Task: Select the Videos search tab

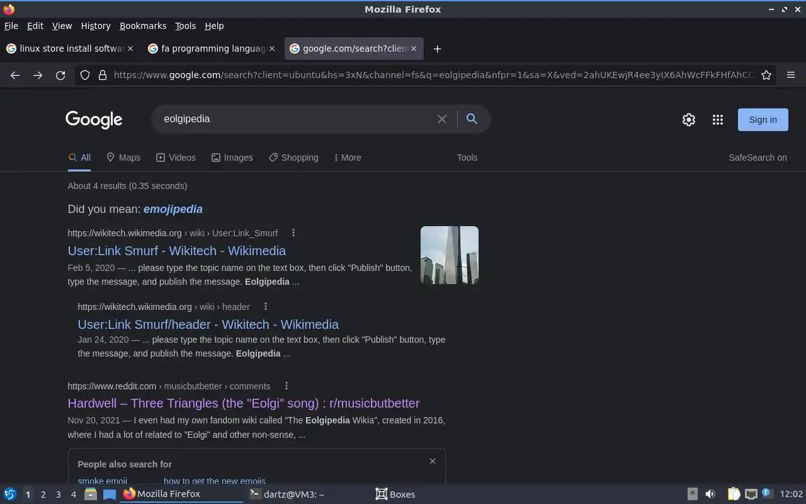Action: (x=176, y=157)
